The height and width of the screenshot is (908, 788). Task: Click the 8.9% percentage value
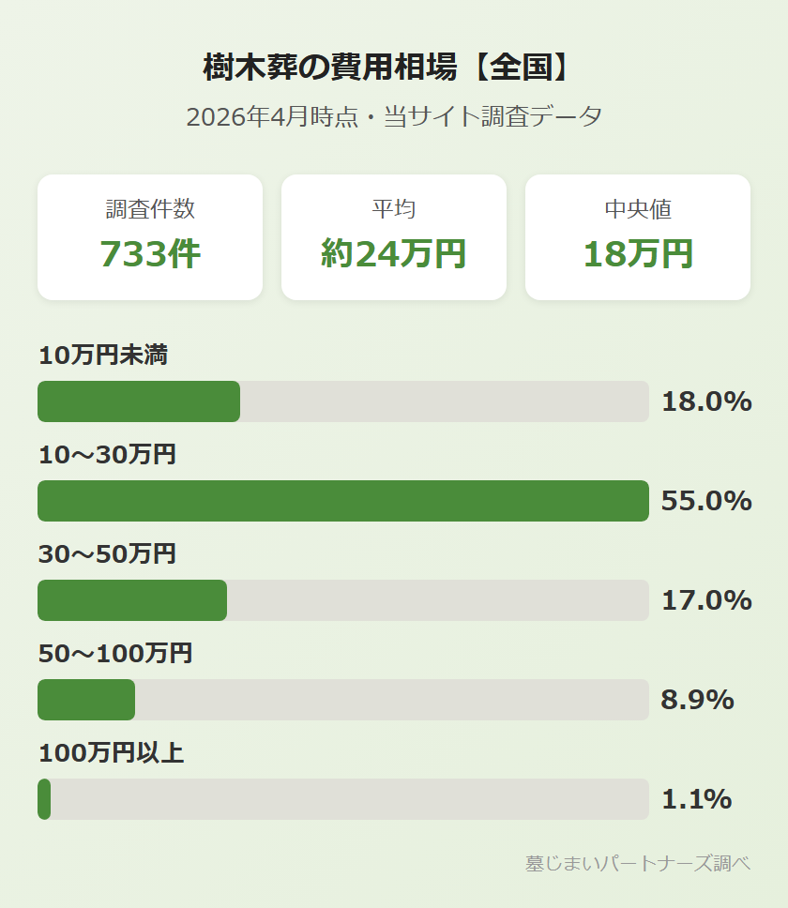click(697, 700)
